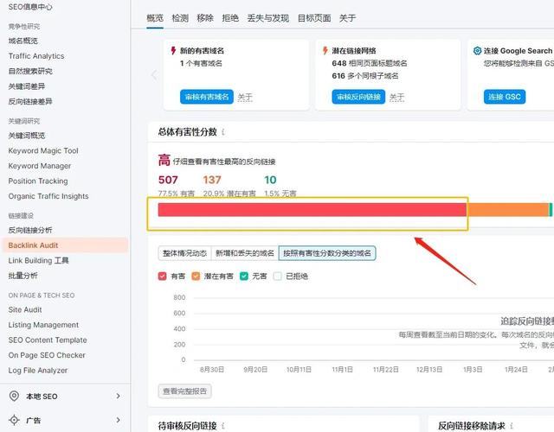Image resolution: width=554 pixels, height=432 pixels.
Task: Open Organic Traffic Insights in sidebar
Action: pyautogui.click(x=48, y=196)
